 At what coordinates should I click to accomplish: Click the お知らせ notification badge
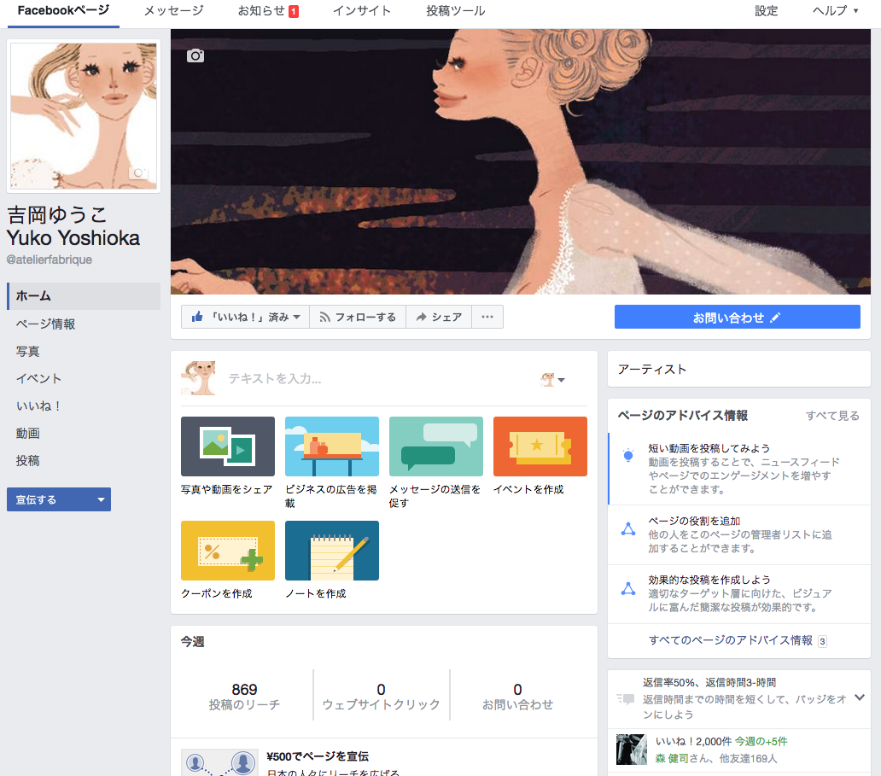point(294,11)
